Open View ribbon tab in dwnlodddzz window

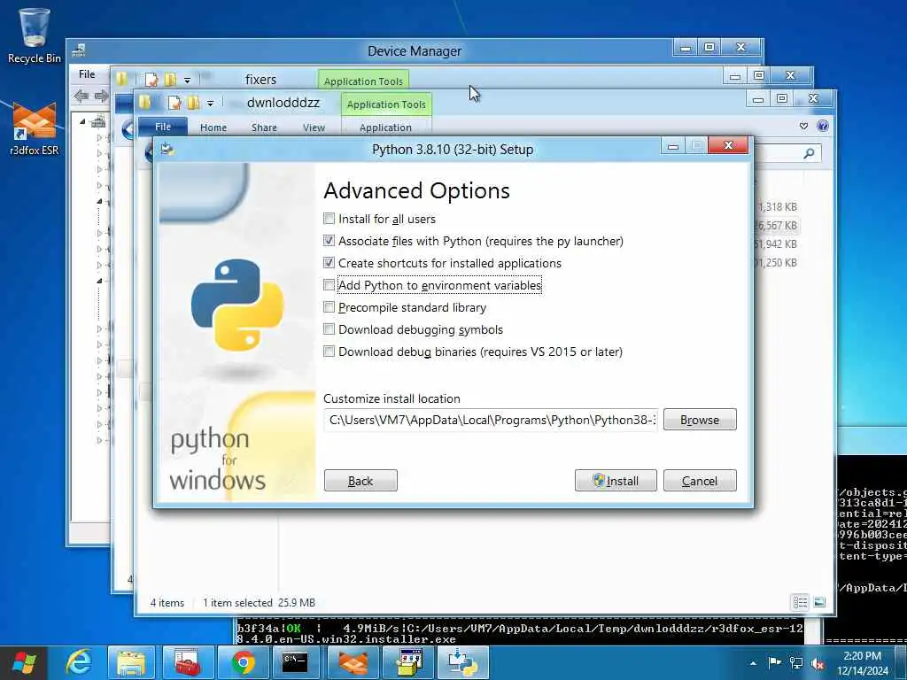(314, 127)
